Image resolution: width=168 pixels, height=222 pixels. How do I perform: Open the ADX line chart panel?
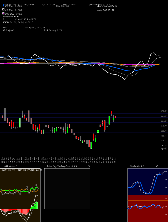(20, 182)
